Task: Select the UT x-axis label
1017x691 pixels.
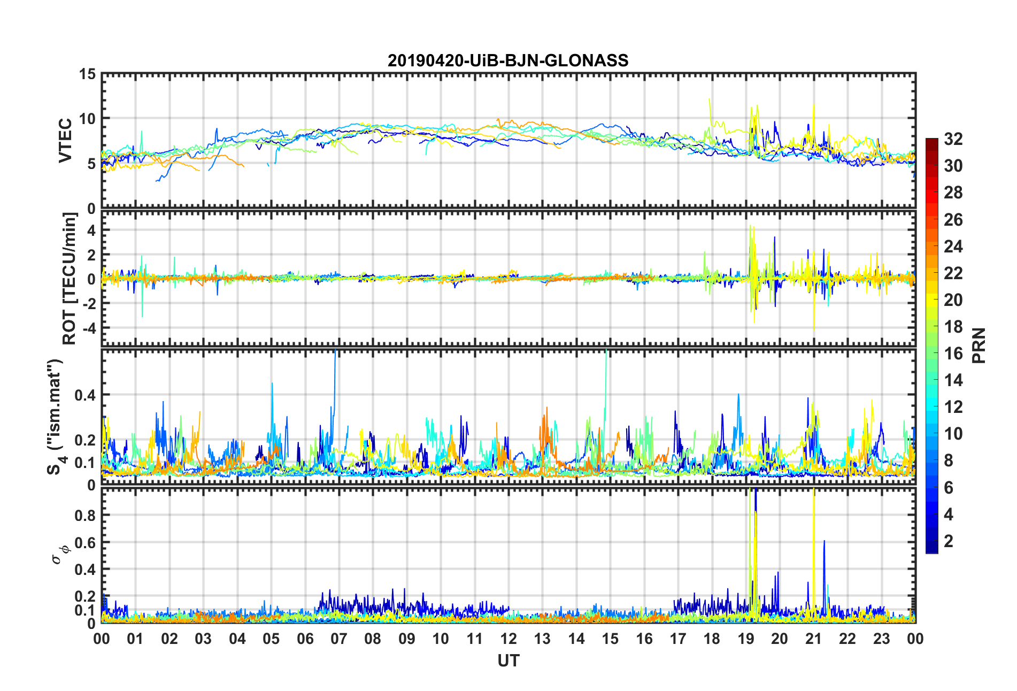Action: 508,661
